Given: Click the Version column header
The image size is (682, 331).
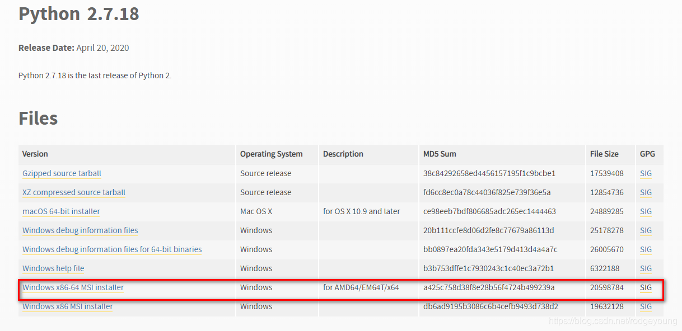Looking at the screenshot, I should (35, 154).
